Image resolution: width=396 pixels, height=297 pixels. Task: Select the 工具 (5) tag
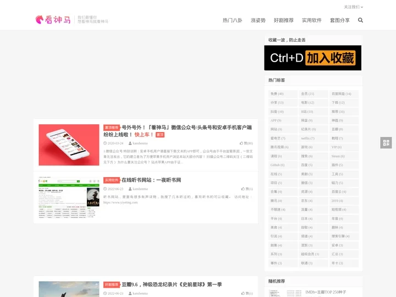(x=344, y=174)
